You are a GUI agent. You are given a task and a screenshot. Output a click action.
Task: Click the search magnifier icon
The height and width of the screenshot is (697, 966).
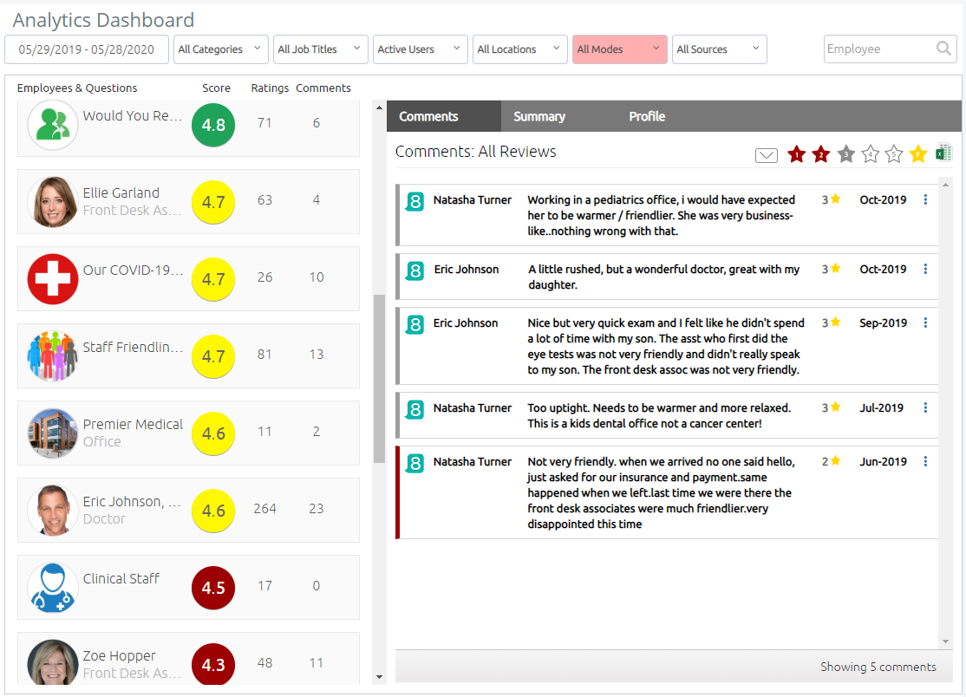point(943,49)
